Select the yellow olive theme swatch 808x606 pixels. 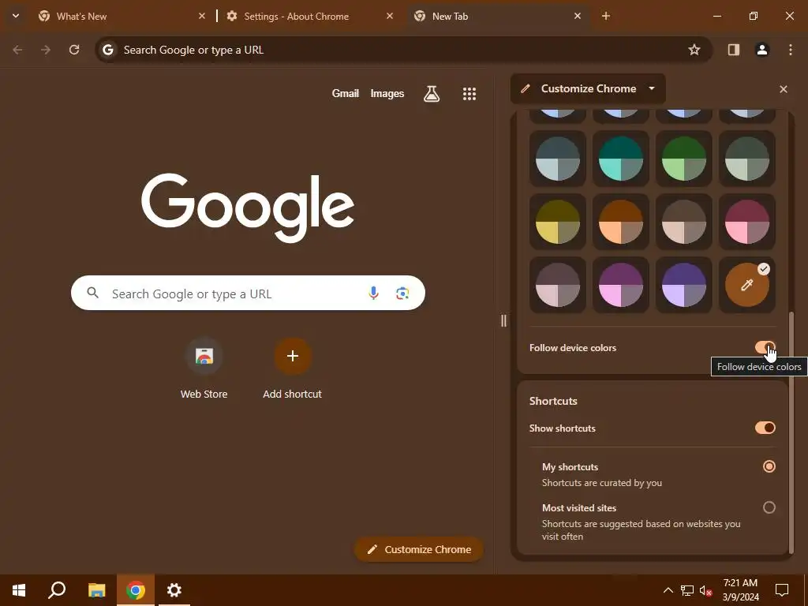coord(558,222)
